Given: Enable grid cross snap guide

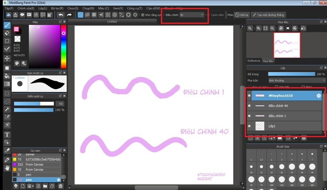Looking at the screenshot, I should click(x=94, y=15).
